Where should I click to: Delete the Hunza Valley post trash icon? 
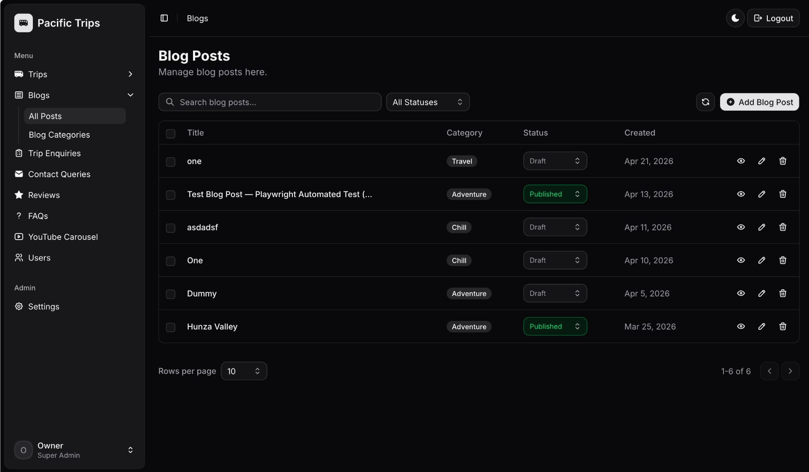[x=782, y=326]
